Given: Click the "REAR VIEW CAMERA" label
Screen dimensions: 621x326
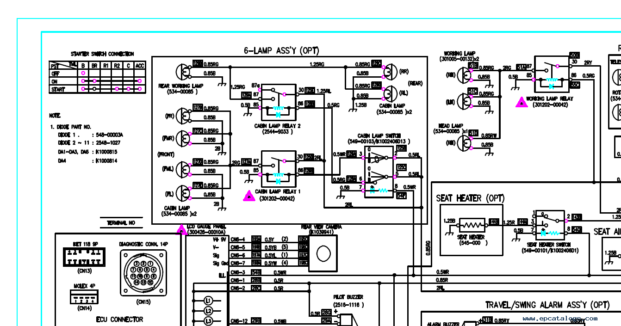Looking at the screenshot, I should [x=322, y=227].
